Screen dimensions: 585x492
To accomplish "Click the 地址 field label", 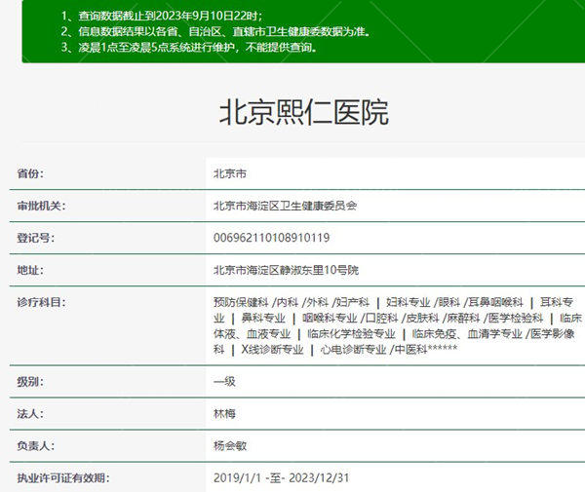I will click(30, 270).
